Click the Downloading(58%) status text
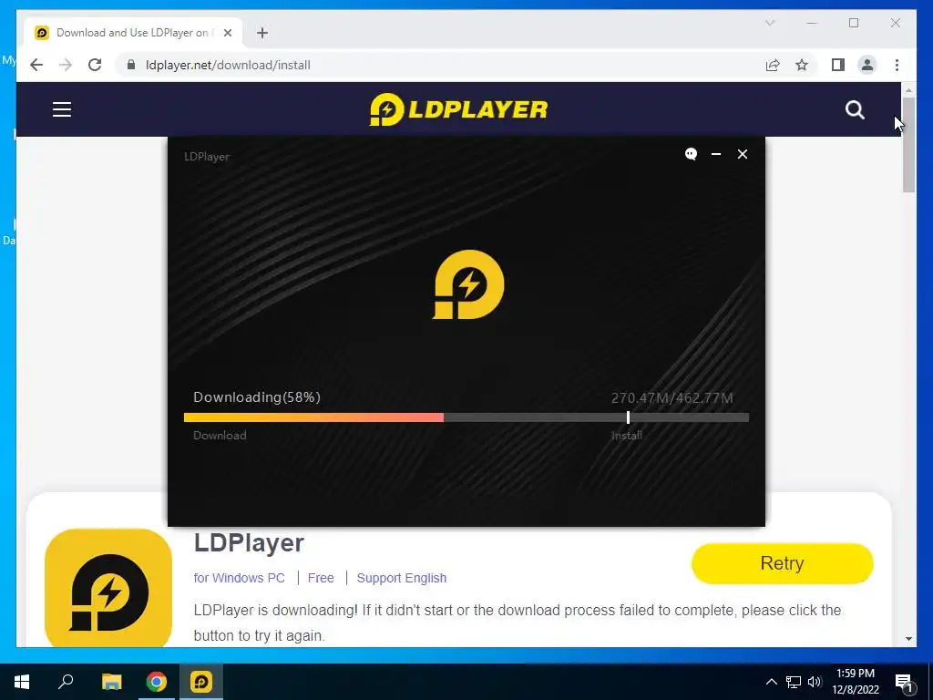Screen dimensions: 933x700 [257, 397]
